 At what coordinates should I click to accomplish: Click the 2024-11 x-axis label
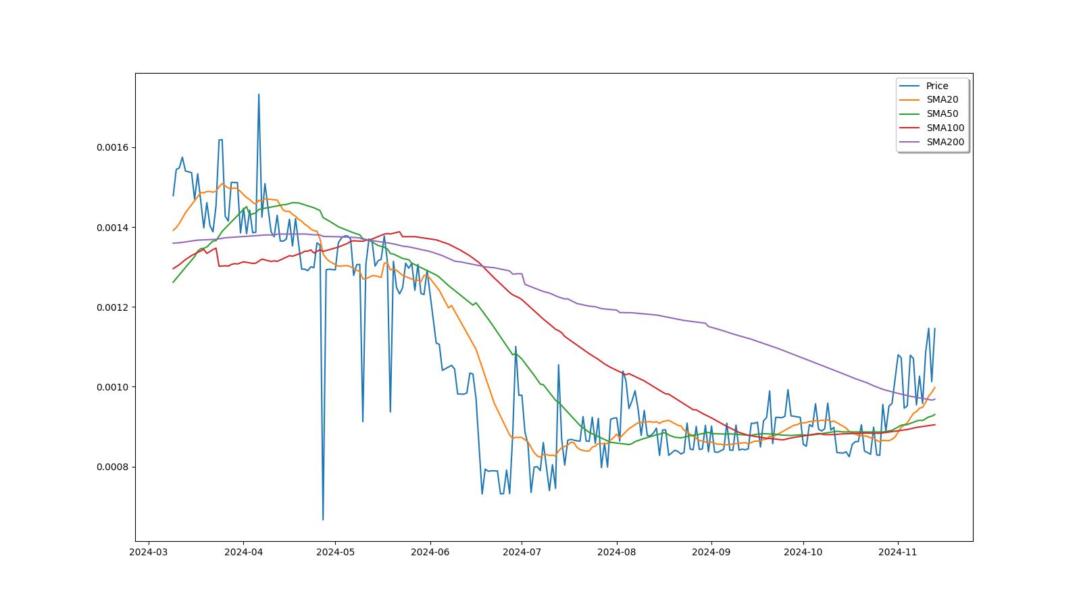point(898,552)
